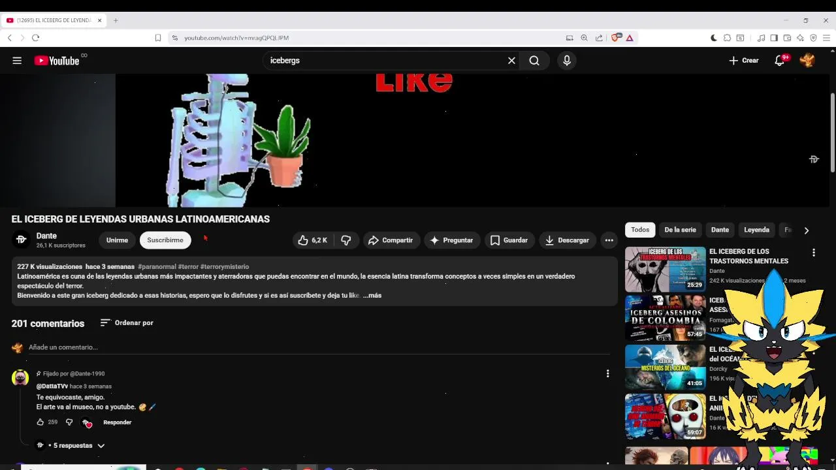The width and height of the screenshot is (836, 470).
Task: Open browser zoom control icon
Action: 584,38
